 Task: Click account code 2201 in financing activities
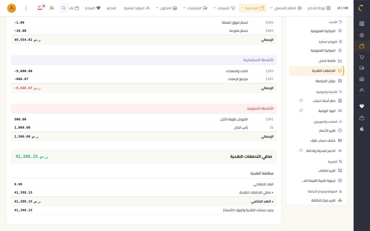(270, 119)
